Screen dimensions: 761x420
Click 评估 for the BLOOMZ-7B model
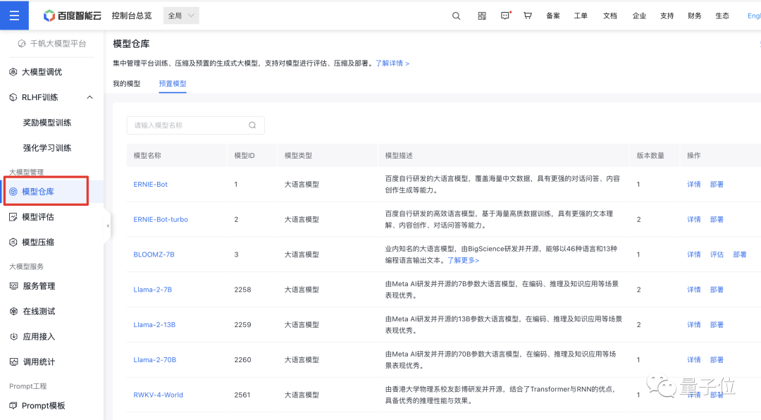point(717,254)
